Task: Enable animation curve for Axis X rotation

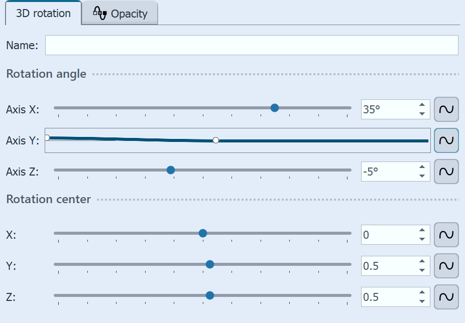Action: pos(446,109)
